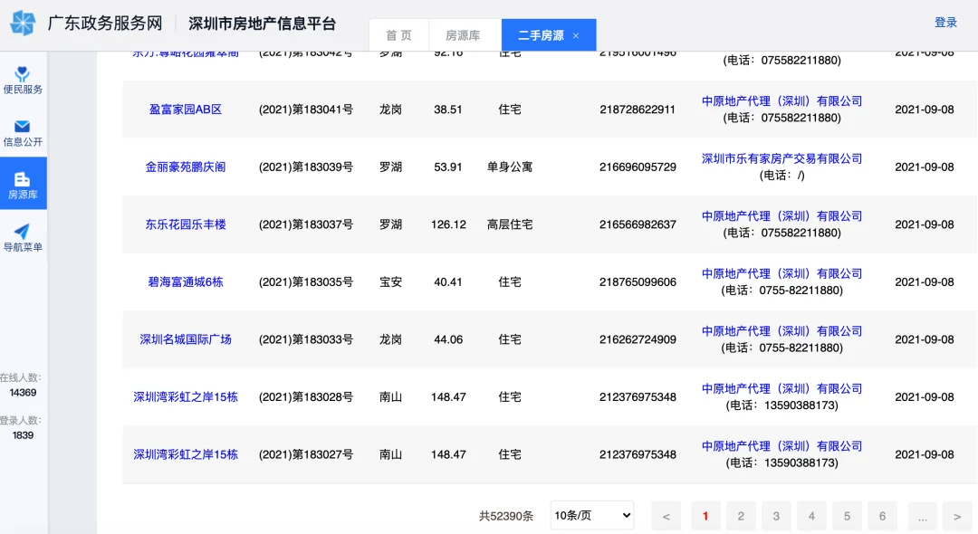Go to the next page arrow
This screenshot has height=534, width=978.
[x=957, y=516]
